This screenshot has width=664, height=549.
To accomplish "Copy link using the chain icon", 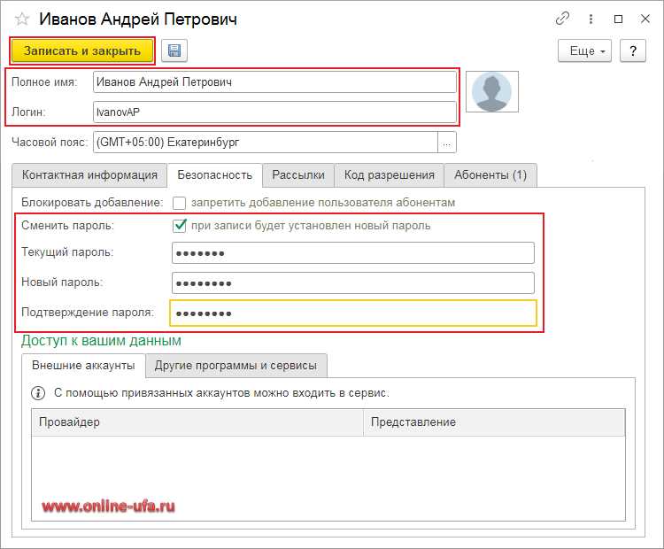I will [x=562, y=19].
